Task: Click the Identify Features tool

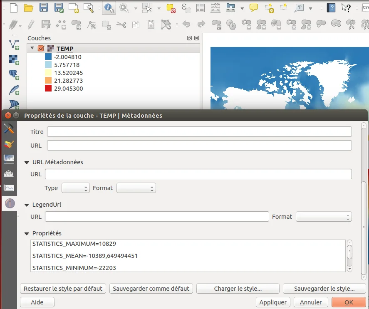Action: coord(109,8)
